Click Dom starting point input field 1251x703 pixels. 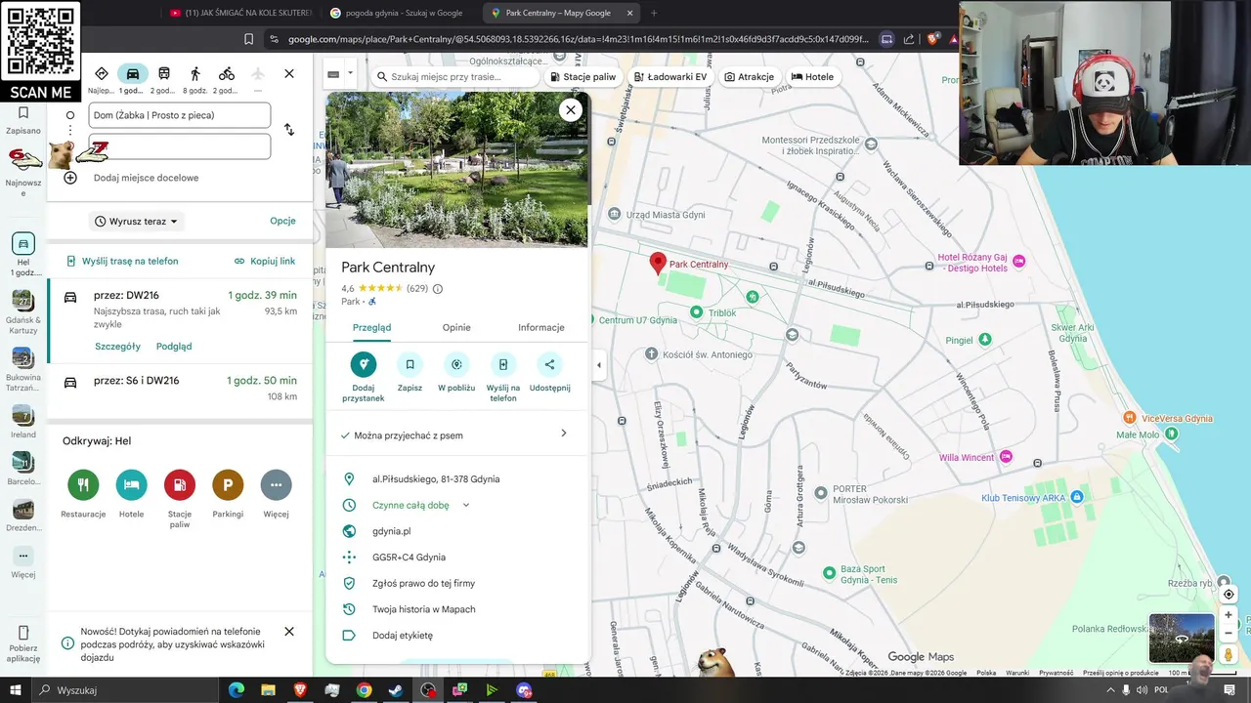[x=180, y=115]
